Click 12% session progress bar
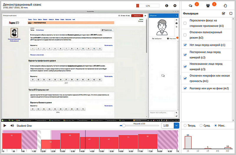Screen dimensions: 236x155 148,6
